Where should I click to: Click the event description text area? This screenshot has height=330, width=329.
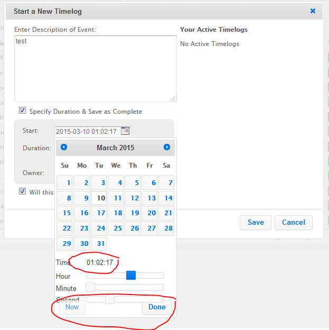coord(95,69)
